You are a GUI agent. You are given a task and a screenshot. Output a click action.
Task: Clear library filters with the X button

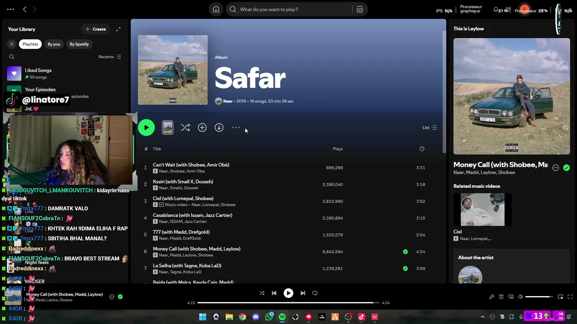pyautogui.click(x=12, y=44)
